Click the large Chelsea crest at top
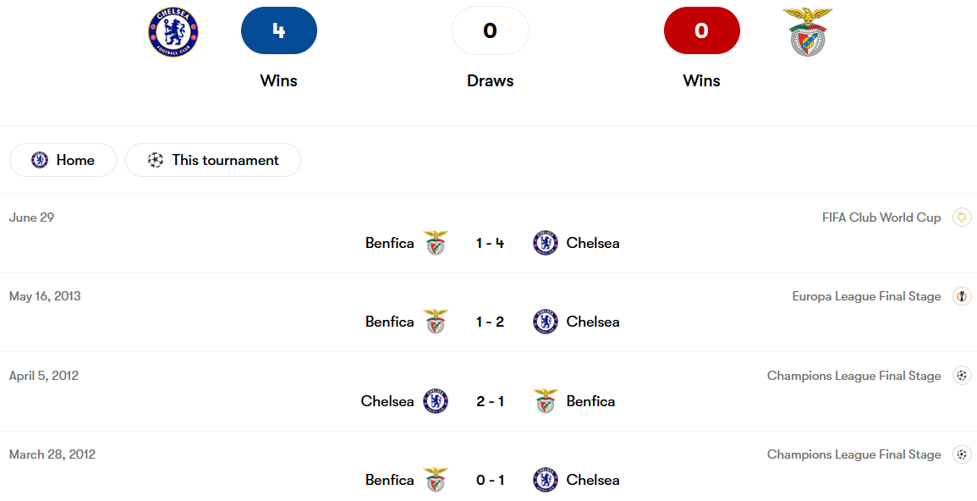The width and height of the screenshot is (977, 501). tap(173, 32)
